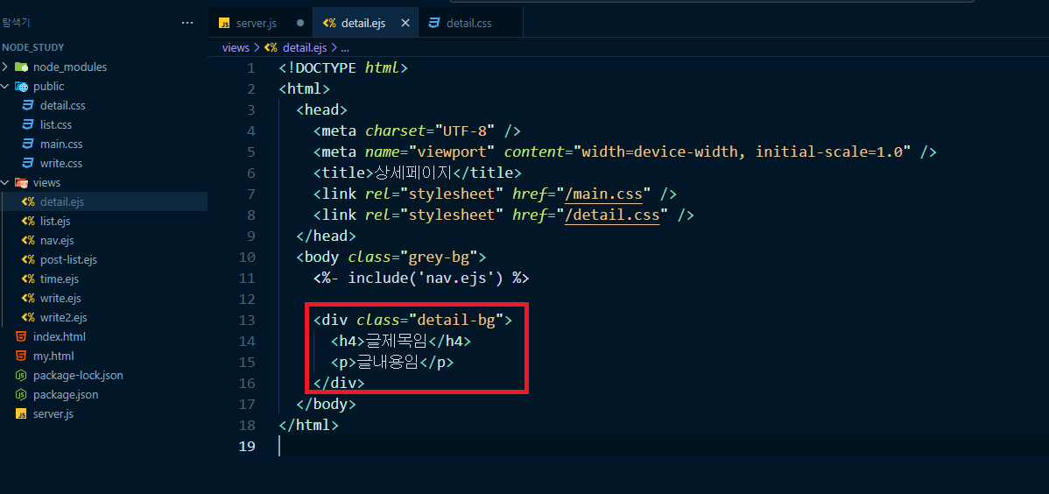Switch to the server.js editor tab
The image size is (1049, 494).
click(x=261, y=24)
